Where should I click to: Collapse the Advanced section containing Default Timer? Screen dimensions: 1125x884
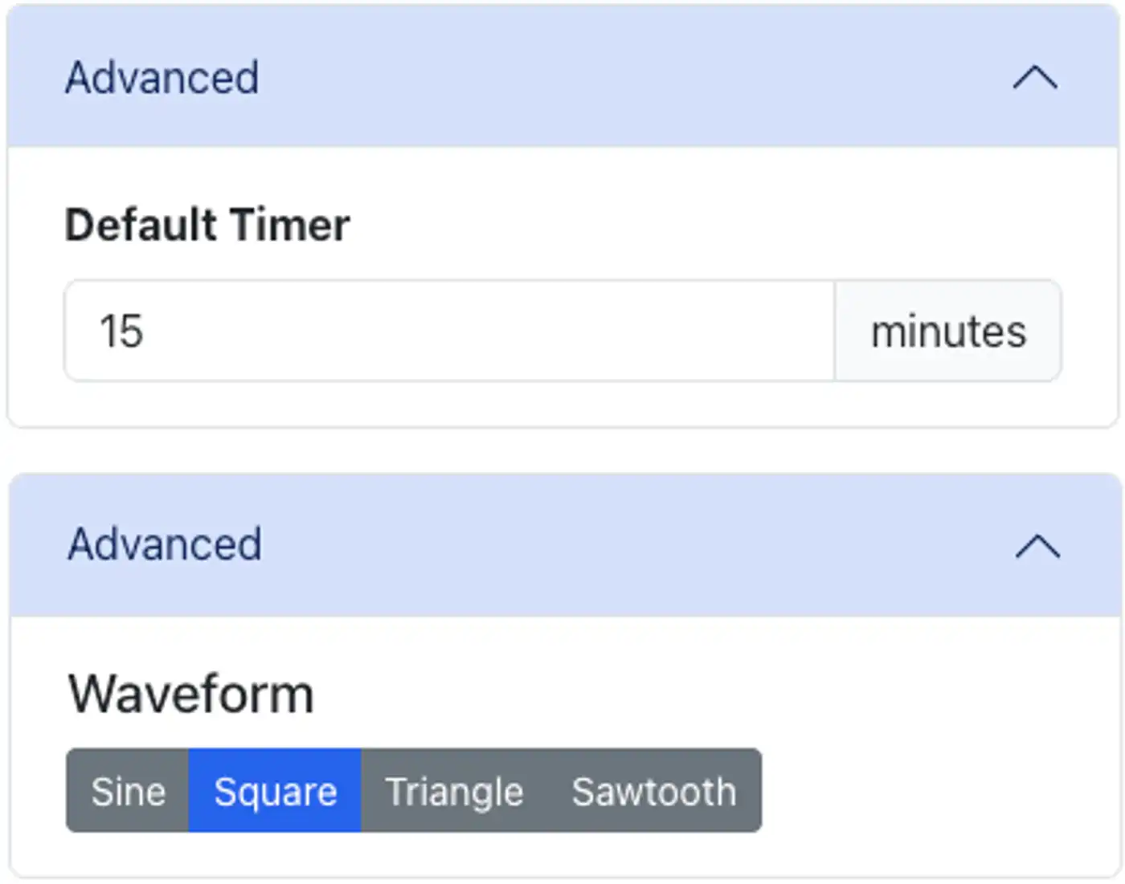[562, 78]
